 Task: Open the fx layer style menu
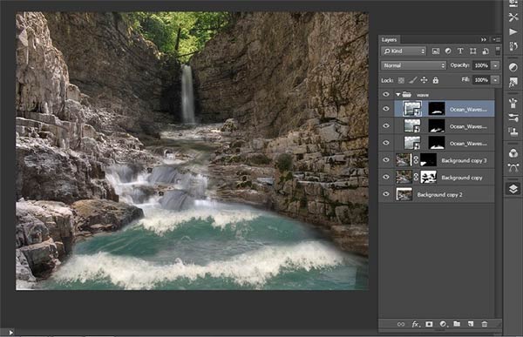point(415,324)
